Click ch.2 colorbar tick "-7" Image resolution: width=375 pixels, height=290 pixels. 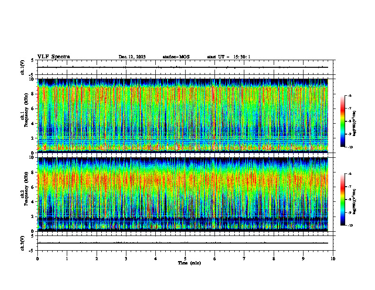click(x=349, y=187)
